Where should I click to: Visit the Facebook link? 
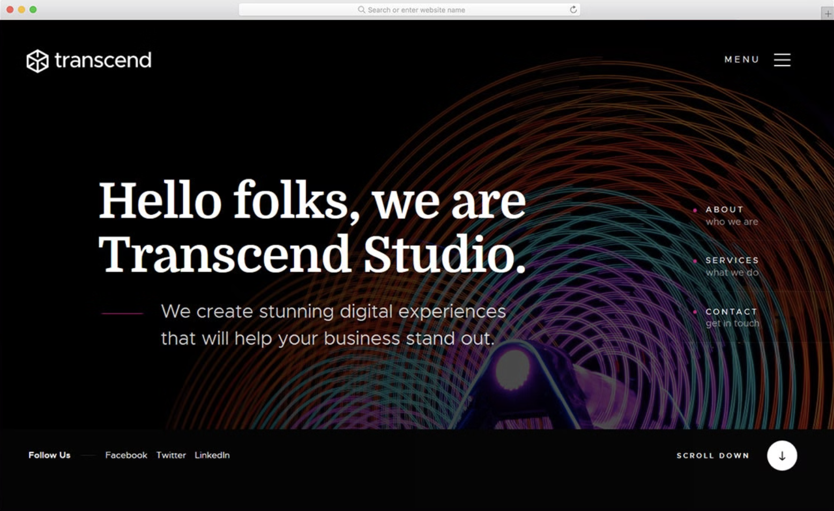click(126, 455)
